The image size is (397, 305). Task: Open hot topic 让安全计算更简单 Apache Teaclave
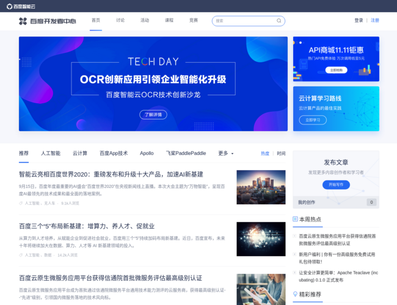338,276
